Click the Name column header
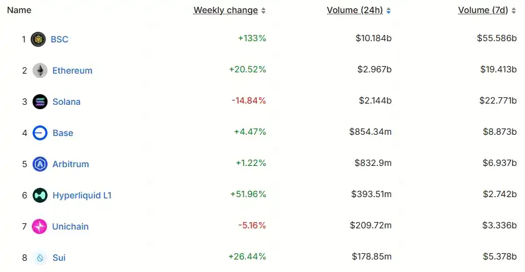The width and height of the screenshot is (525, 272). pos(19,10)
